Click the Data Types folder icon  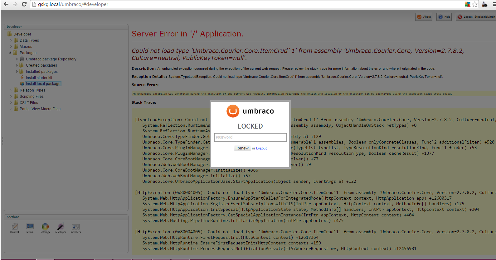point(16,40)
